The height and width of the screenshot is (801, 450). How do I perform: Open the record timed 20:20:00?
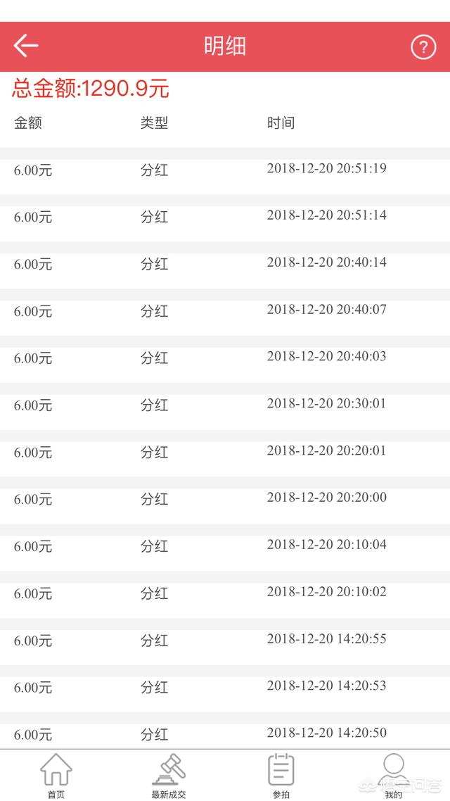(225, 500)
